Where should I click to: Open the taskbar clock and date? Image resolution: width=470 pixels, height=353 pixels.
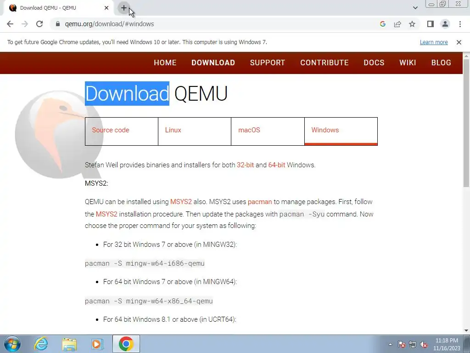(x=447, y=344)
